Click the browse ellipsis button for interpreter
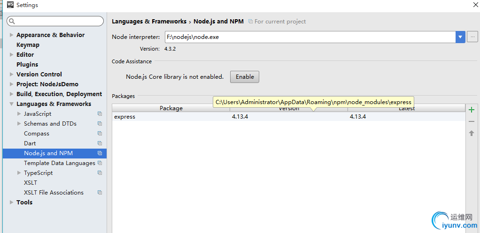This screenshot has height=233, width=480. click(472, 37)
